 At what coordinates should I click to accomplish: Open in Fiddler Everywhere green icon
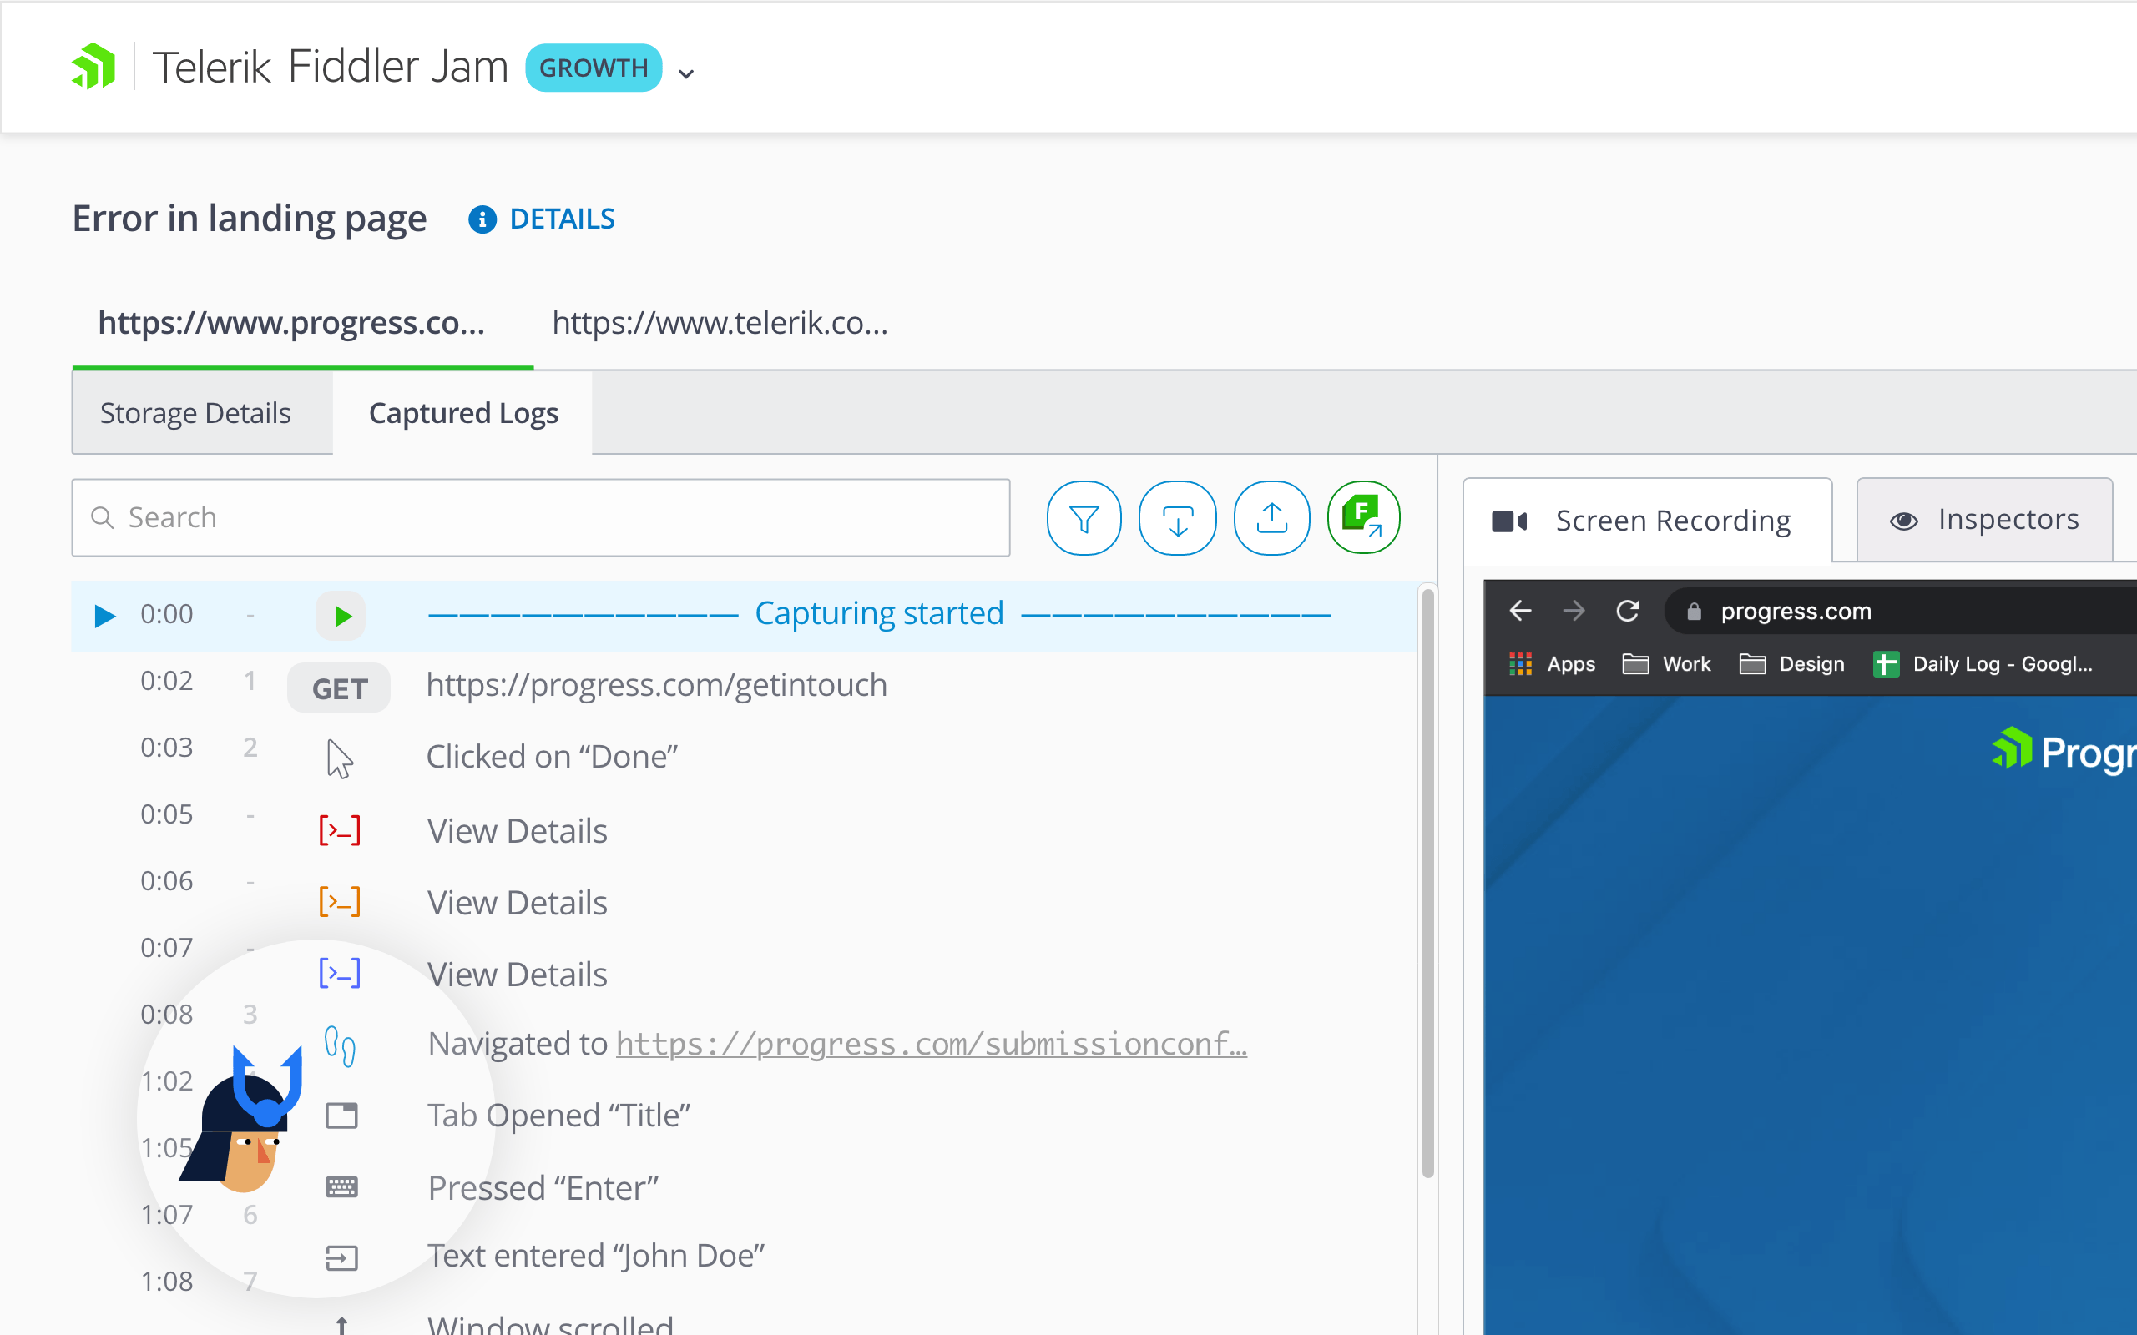click(1363, 517)
